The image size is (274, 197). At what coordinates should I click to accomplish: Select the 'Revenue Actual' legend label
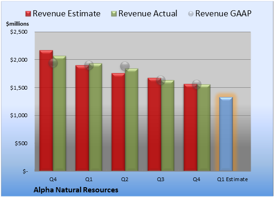148,14
